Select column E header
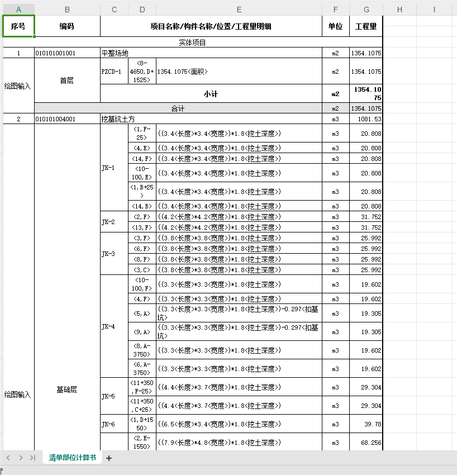The width and height of the screenshot is (457, 475). point(239,9)
